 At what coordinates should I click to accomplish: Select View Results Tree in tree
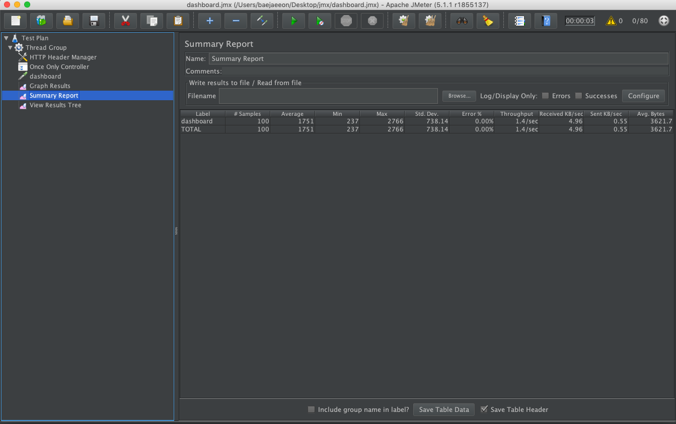point(55,105)
